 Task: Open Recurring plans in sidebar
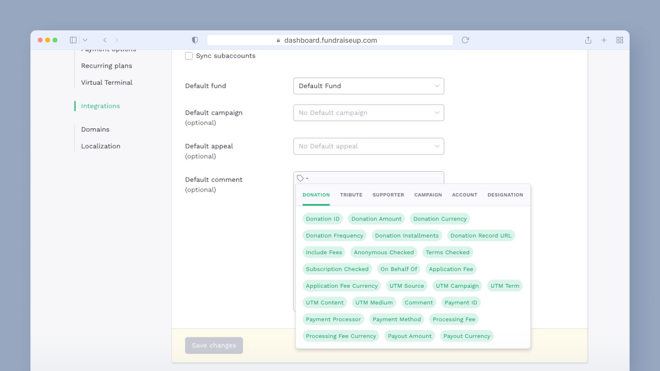click(x=107, y=66)
